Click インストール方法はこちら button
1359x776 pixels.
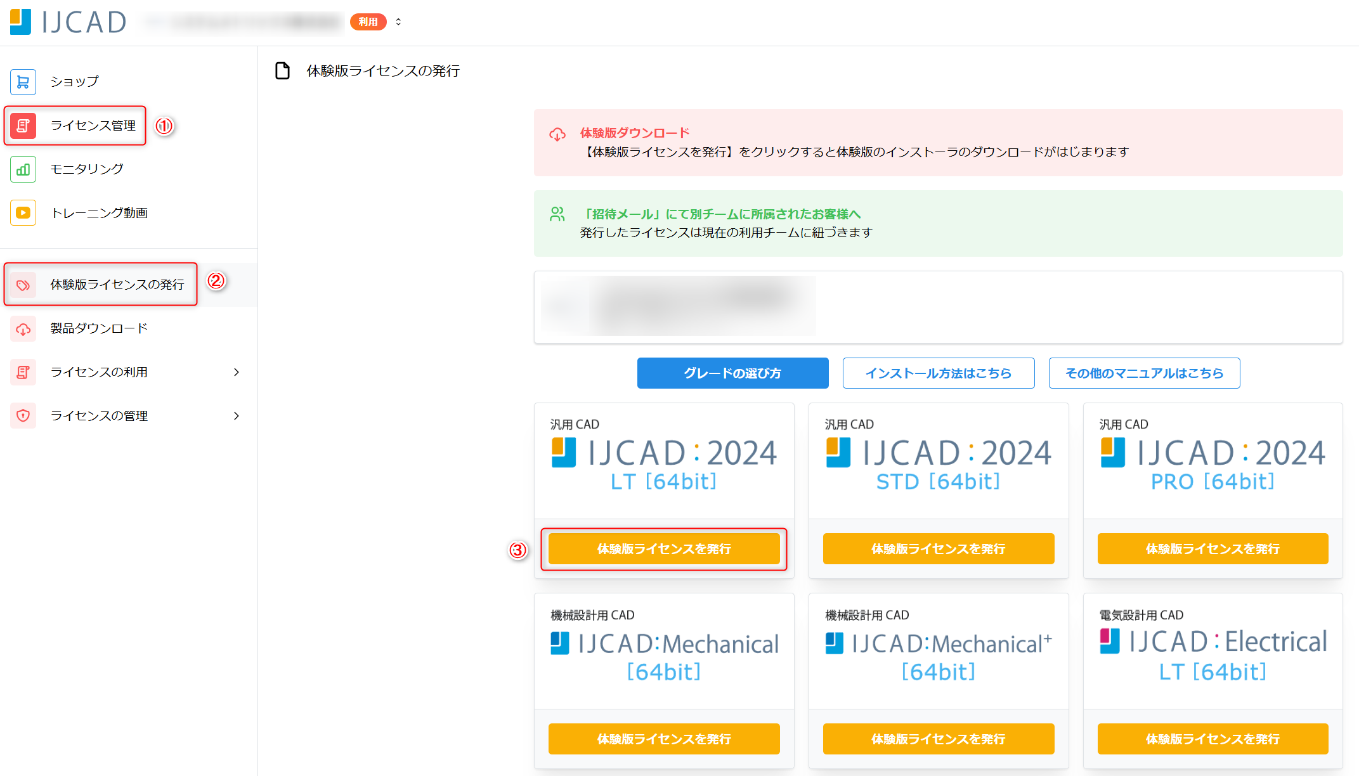[939, 373]
